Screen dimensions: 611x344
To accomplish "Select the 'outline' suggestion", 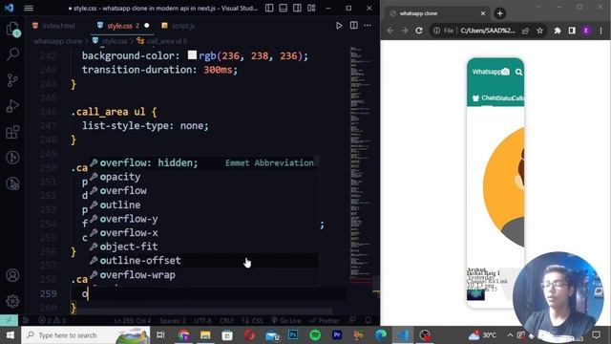I will (x=203, y=204).
